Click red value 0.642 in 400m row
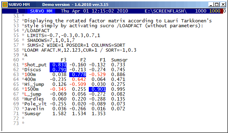228x133 pixels. (x=79, y=80)
